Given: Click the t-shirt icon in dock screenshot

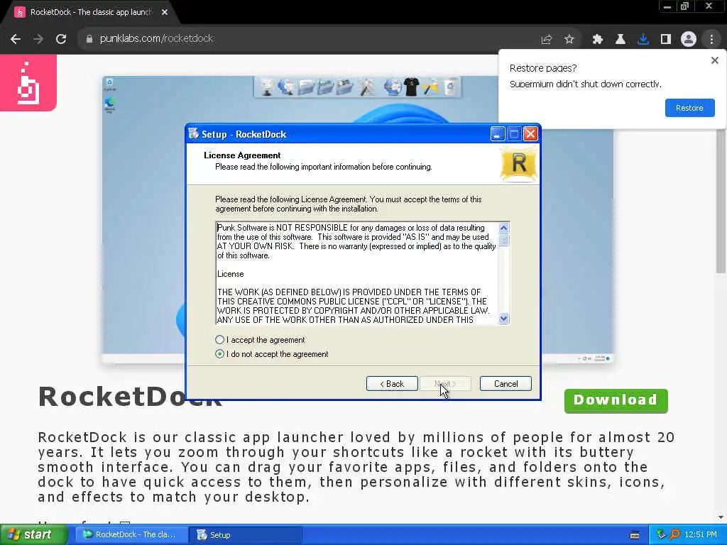Looking at the screenshot, I should coord(411,87).
